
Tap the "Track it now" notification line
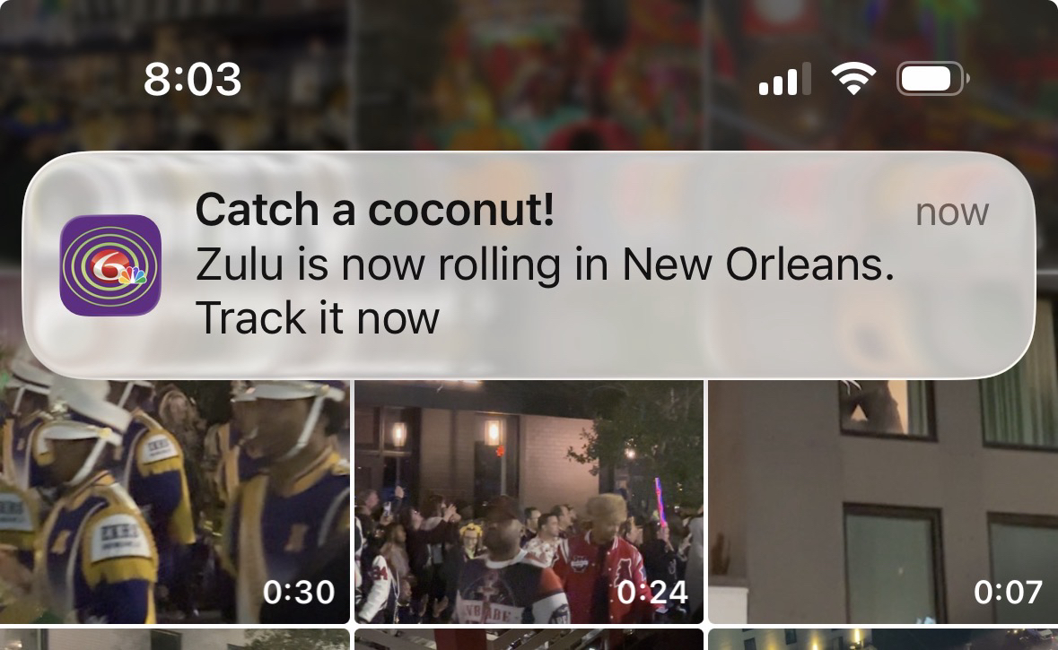coord(317,318)
